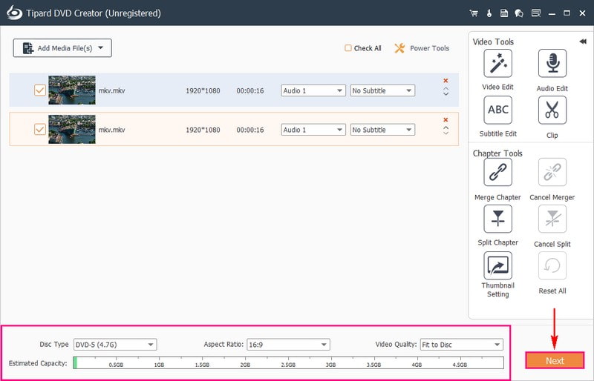Enable the Check All checkbox
The width and height of the screenshot is (594, 381).
coord(348,48)
